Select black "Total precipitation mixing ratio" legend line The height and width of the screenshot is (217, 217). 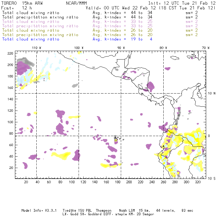click(40, 17)
